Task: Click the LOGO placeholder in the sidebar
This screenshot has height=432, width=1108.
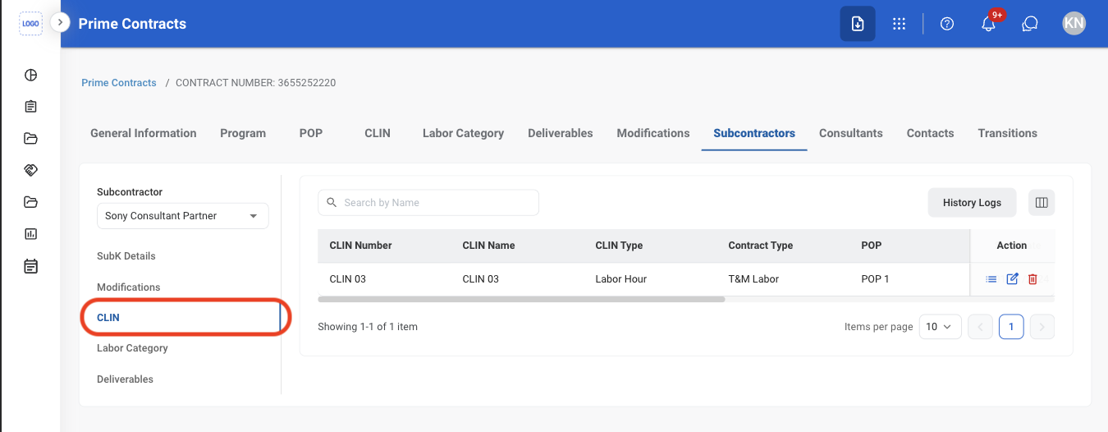Action: [30, 23]
